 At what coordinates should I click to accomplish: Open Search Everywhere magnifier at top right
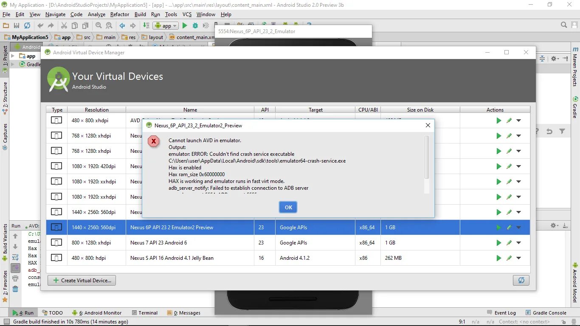coord(564,25)
